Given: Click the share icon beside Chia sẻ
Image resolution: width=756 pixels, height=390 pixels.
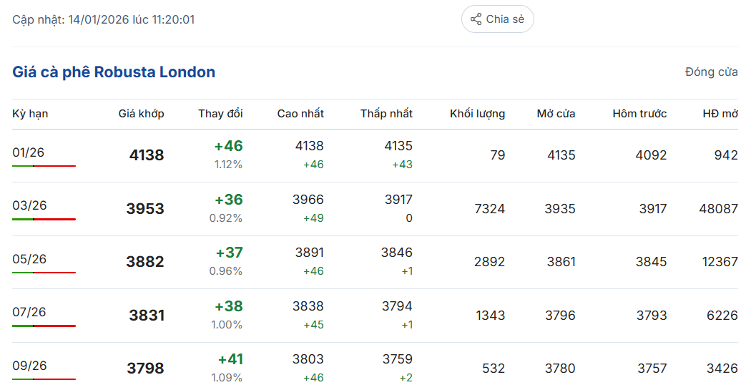Looking at the screenshot, I should coord(476,19).
